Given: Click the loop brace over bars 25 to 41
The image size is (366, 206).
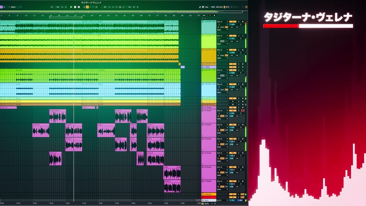Looking at the screenshot, I should pos(66,17).
